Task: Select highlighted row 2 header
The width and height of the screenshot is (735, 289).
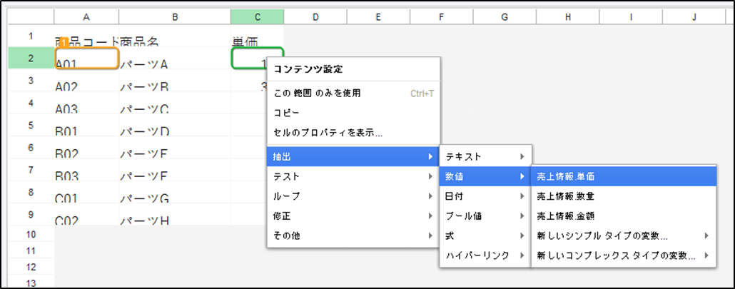Action: pos(31,58)
